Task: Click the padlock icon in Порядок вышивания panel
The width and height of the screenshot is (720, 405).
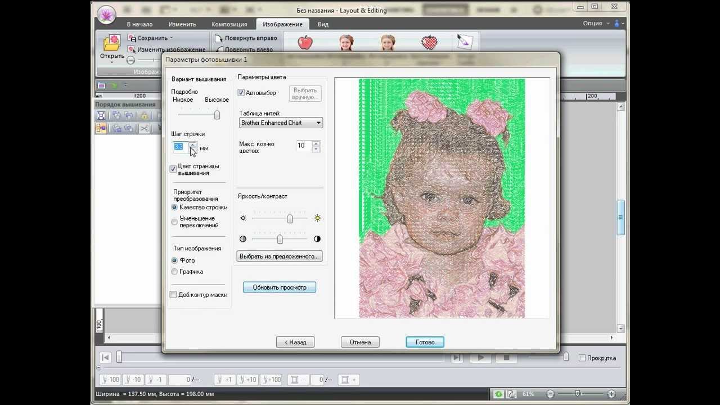Action: [145, 116]
